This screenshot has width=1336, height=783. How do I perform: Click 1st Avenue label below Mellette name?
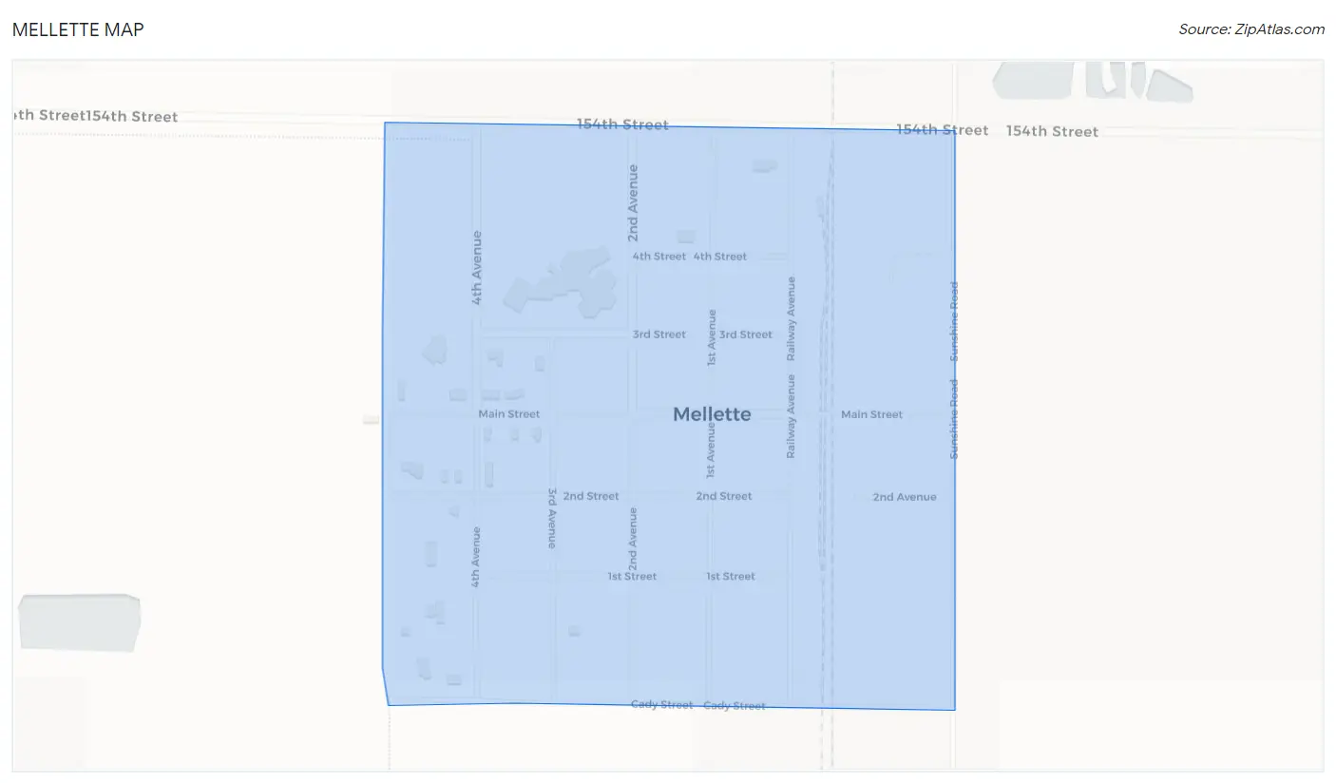(711, 450)
